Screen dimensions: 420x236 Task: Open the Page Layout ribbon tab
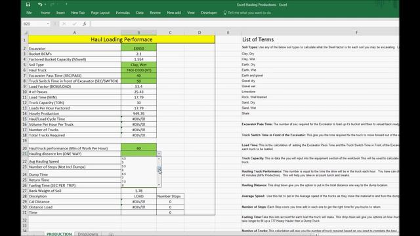click(x=100, y=12)
